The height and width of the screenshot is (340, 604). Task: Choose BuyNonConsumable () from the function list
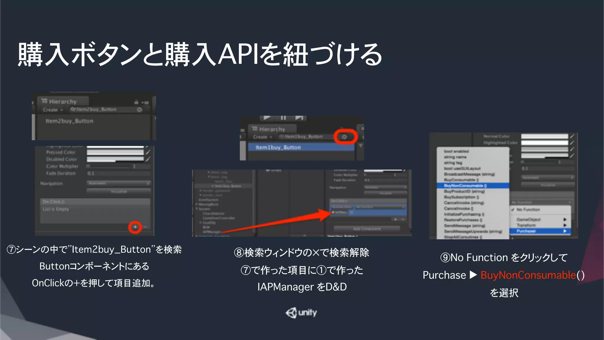tap(473, 186)
